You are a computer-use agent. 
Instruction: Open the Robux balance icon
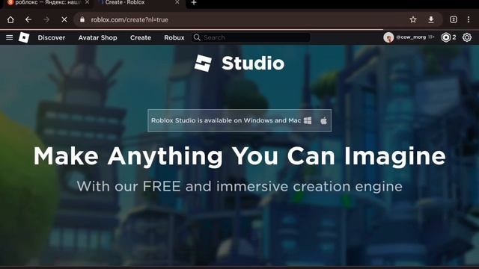446,37
